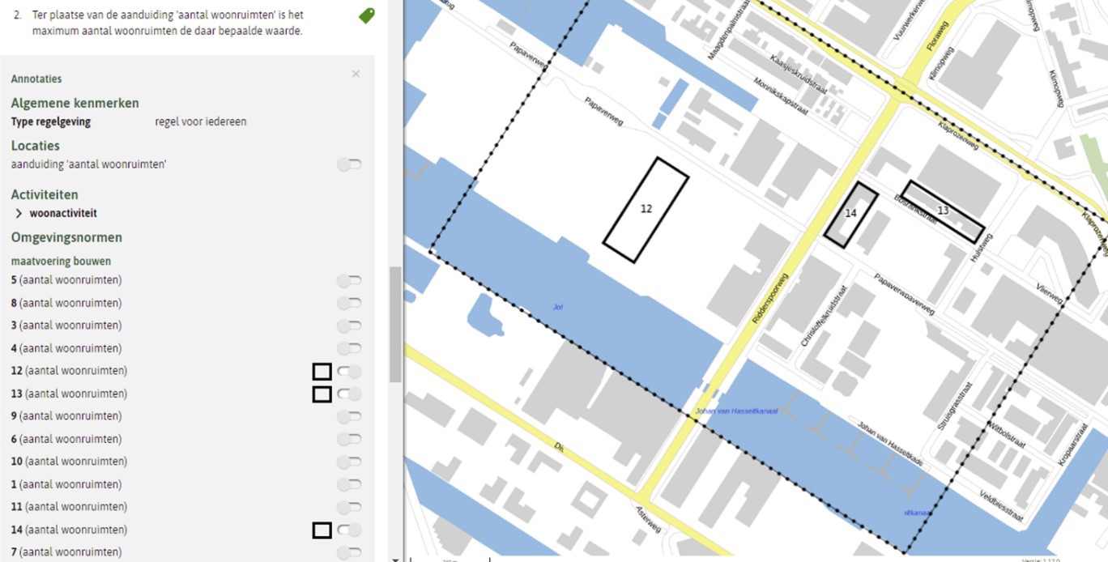The image size is (1108, 562).
Task: Select the map area labeled 12
Action: pyautogui.click(x=646, y=210)
